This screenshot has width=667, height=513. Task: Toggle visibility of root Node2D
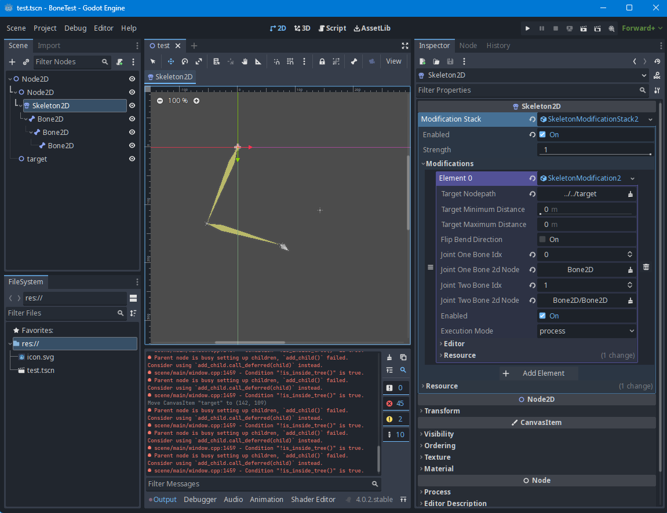coord(132,79)
